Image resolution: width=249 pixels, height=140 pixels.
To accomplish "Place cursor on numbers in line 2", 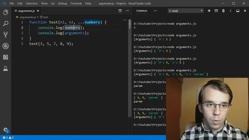I will [x=72, y=28].
